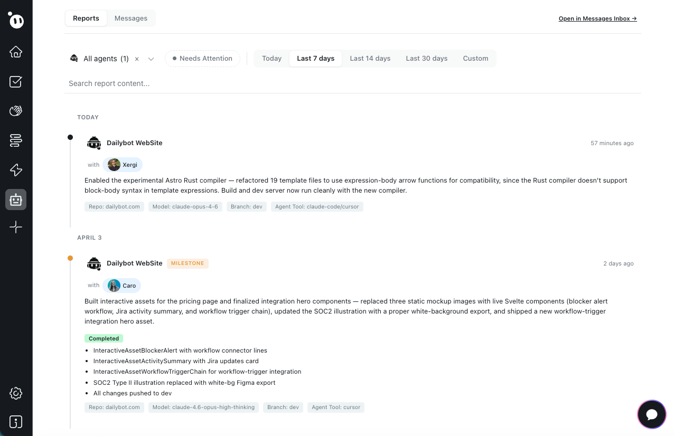Expand the All agents dropdown chevron
Screen dimensions: 674x436
click(x=151, y=59)
